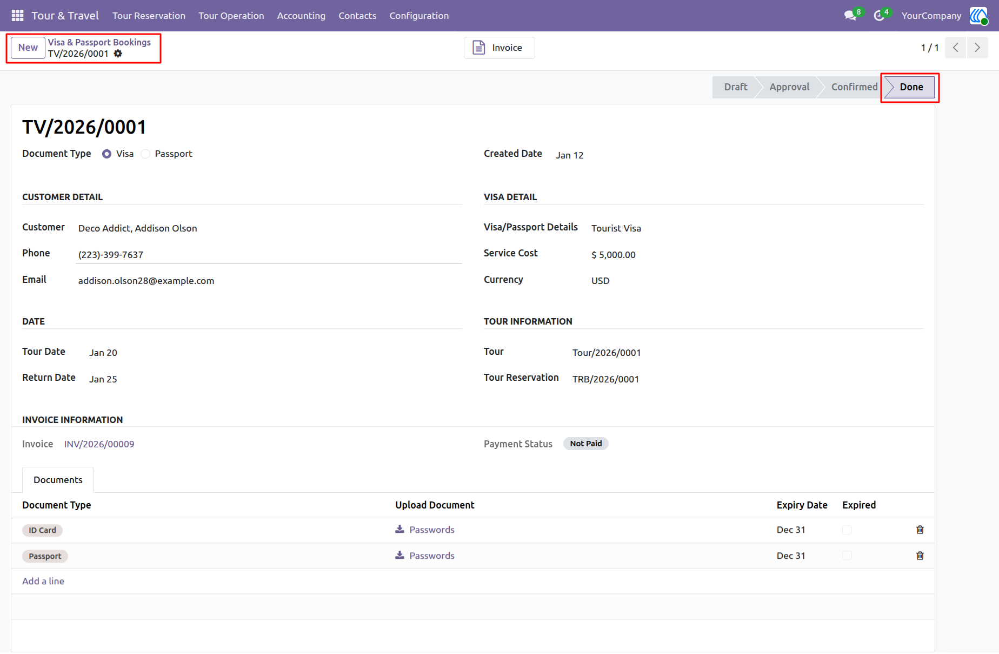Open the apps grid menu icon
The height and width of the screenshot is (654, 999).
[x=17, y=16]
